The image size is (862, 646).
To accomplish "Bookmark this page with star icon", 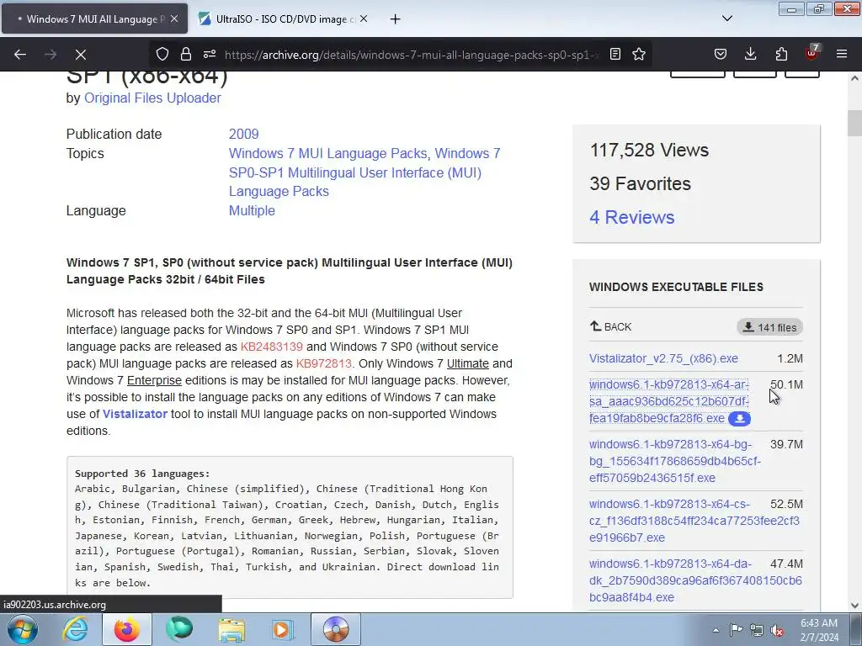I will click(x=639, y=54).
